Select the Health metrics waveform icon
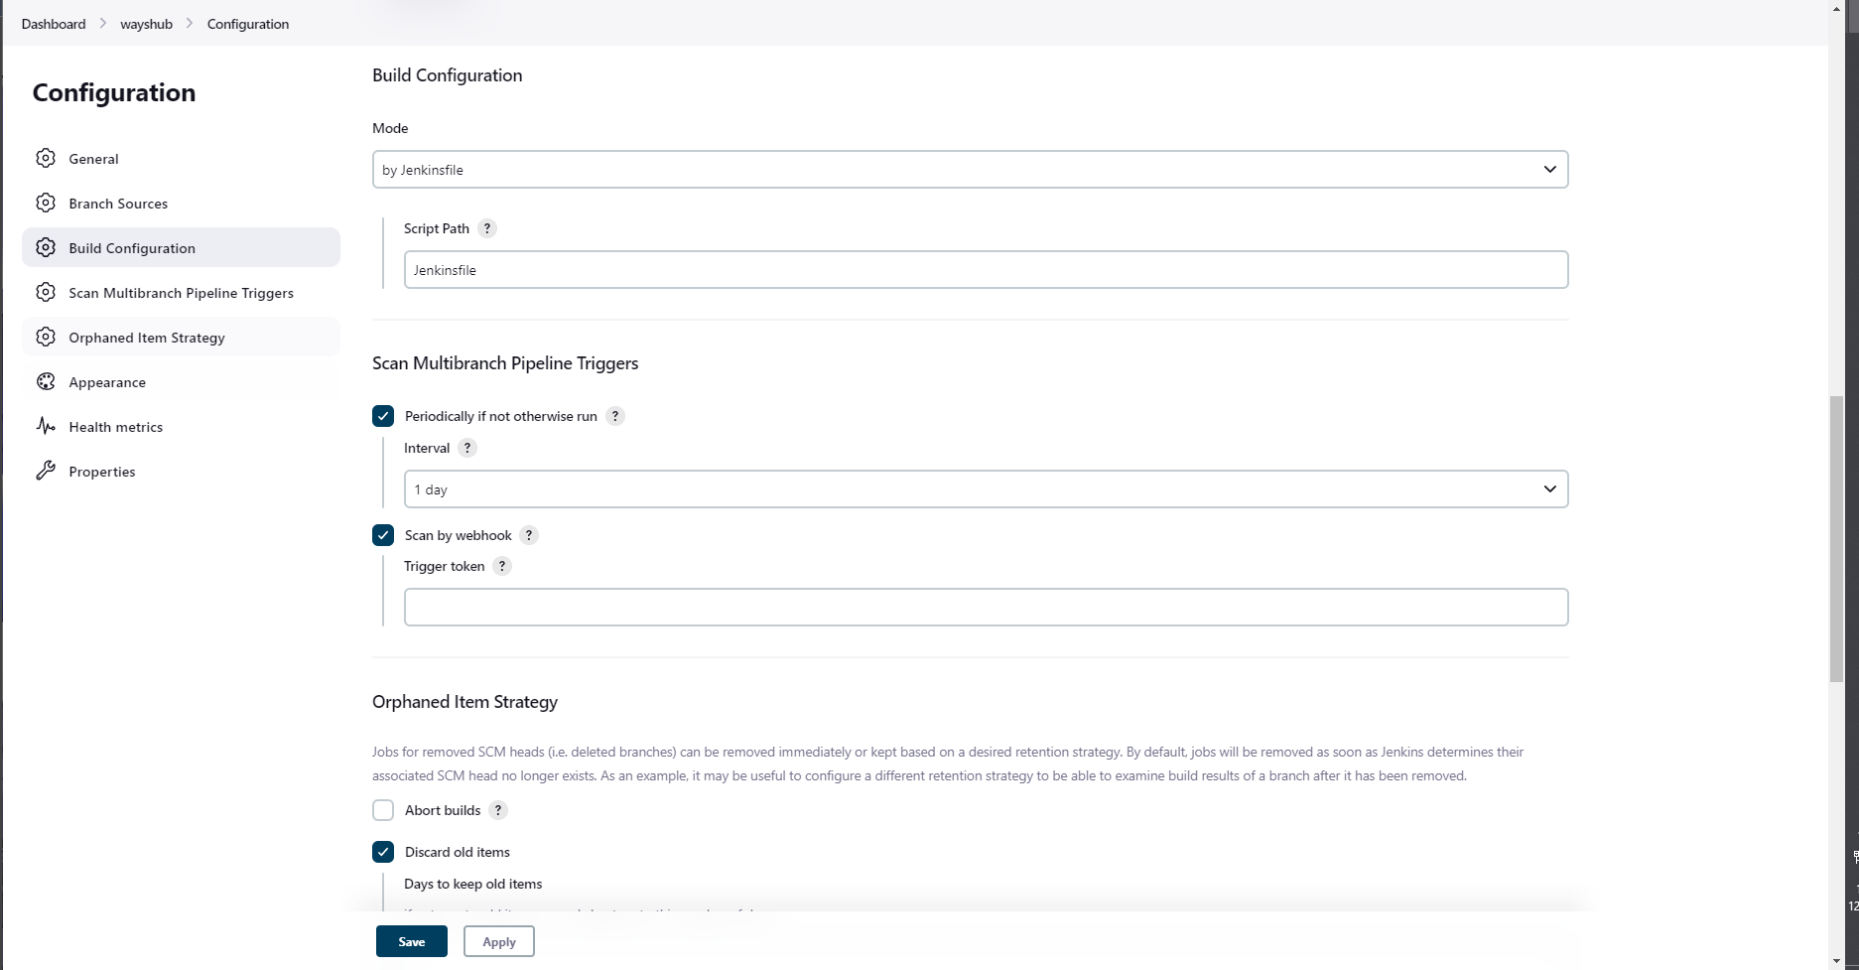The image size is (1859, 970). pos(46,426)
